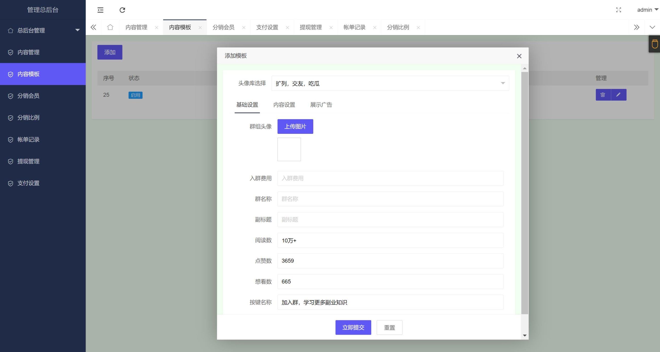
Task: Collapse the sidebar with the hamburger icon
Action: pyautogui.click(x=100, y=10)
